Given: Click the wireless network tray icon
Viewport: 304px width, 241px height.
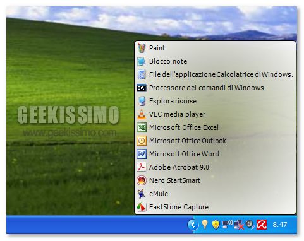Looking at the screenshot, I should [227, 225].
